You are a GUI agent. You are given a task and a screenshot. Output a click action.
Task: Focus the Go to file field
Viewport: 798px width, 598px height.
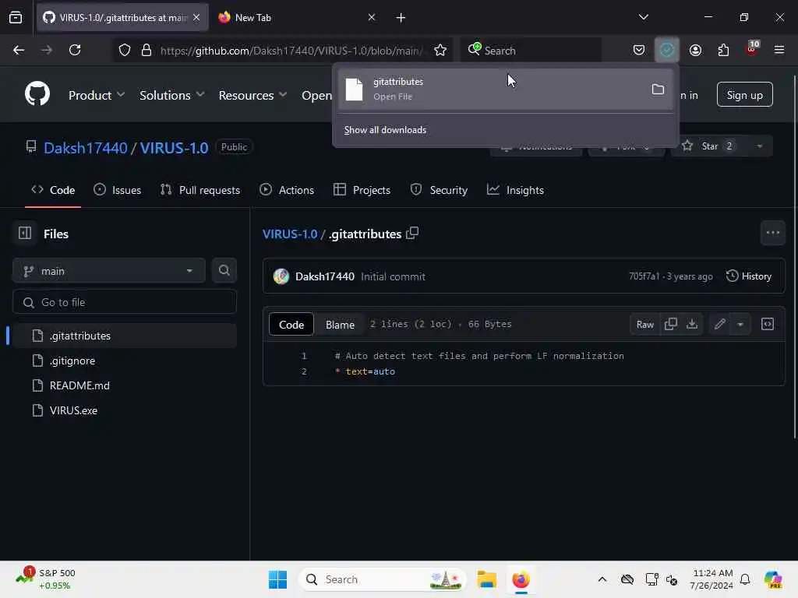[125, 302]
